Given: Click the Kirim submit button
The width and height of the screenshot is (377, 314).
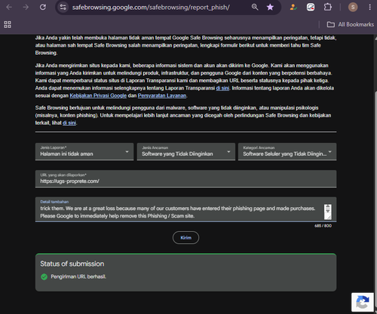Looking at the screenshot, I should point(185,238).
